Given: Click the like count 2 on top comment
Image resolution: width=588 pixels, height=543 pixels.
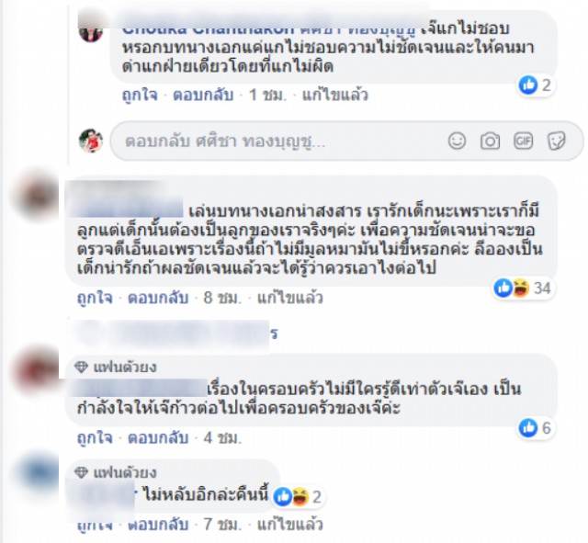Looking at the screenshot, I should (536, 85).
